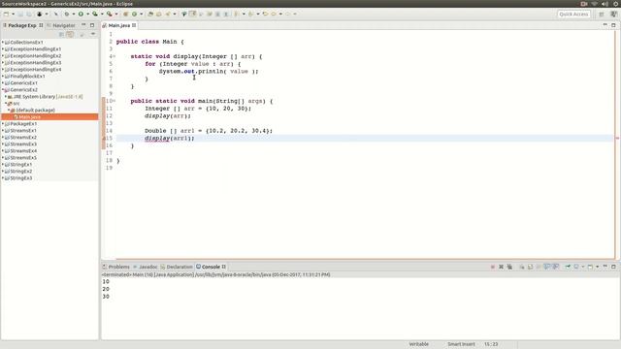This screenshot has height=349, width=621.
Task: Toggle Word Wrap in Console toolbar
Action: [539, 267]
